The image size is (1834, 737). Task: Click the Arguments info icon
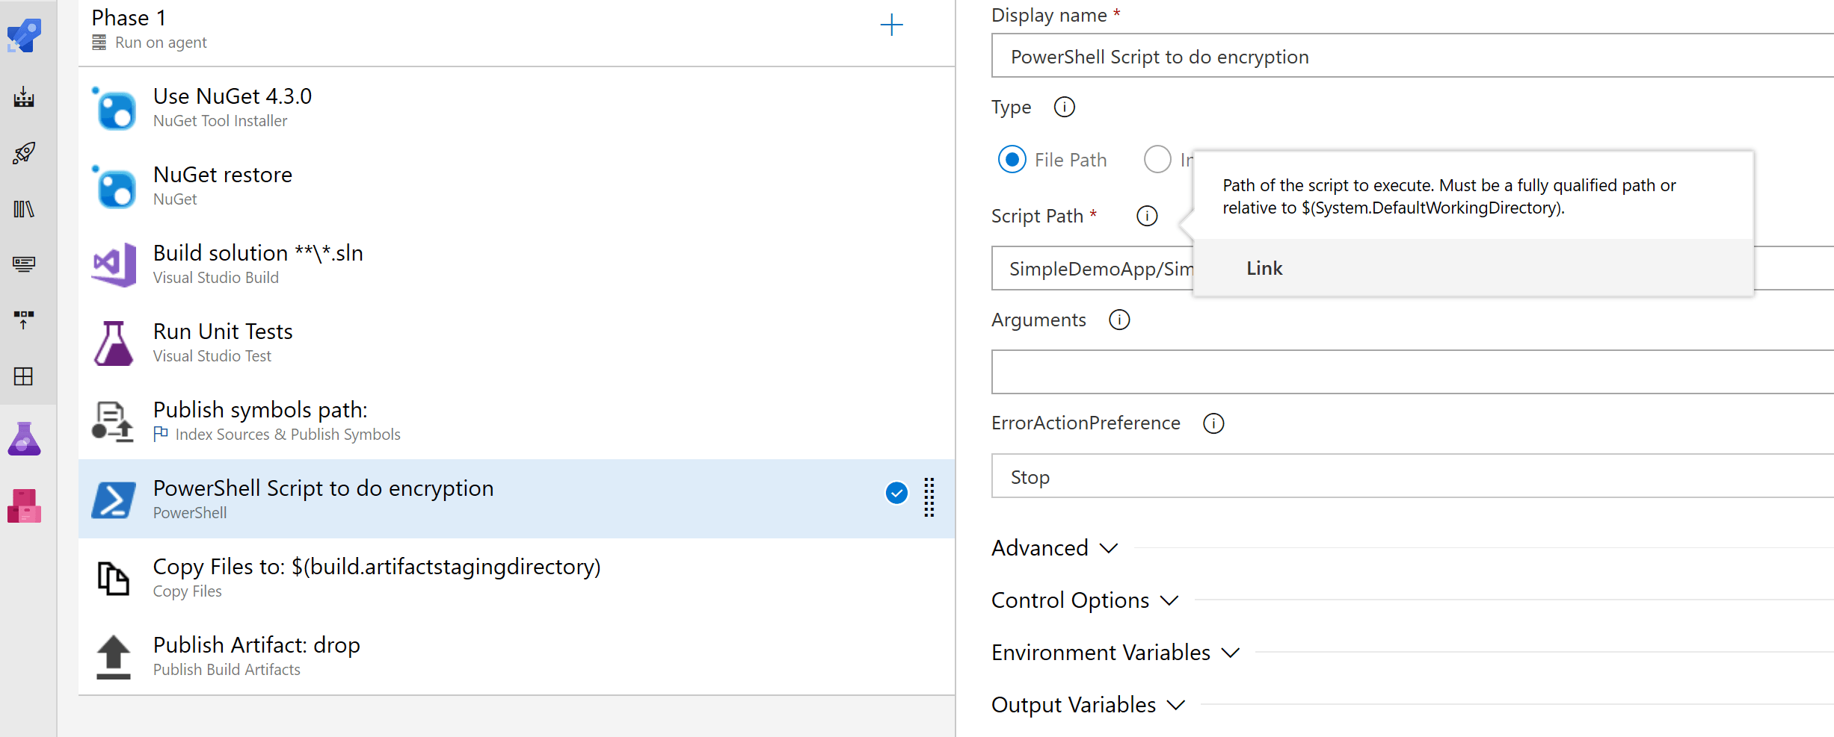[1118, 320]
